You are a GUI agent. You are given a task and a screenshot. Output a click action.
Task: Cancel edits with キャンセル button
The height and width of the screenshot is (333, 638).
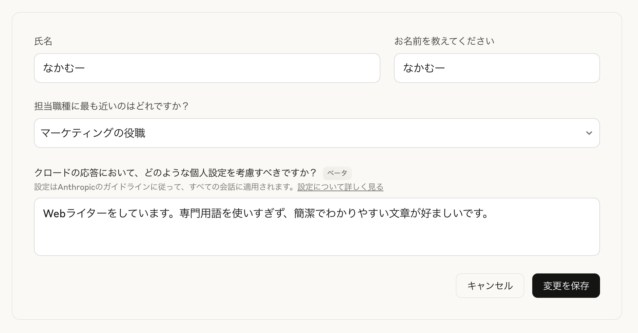point(490,286)
